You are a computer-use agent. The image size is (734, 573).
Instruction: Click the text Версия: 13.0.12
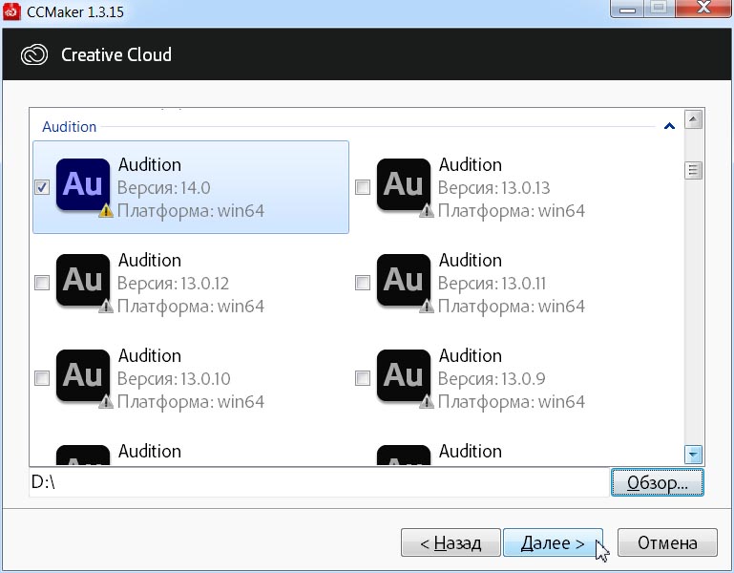pos(173,284)
